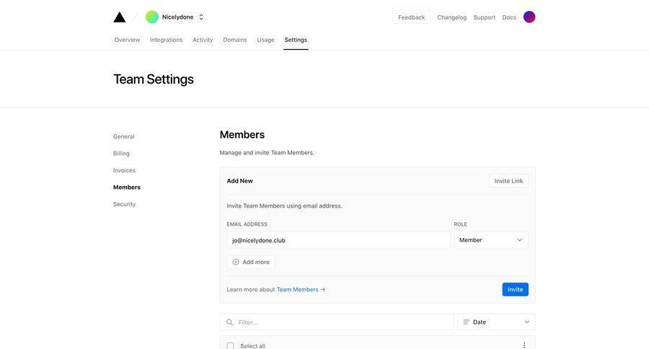Focus the email address input field

pyautogui.click(x=339, y=240)
